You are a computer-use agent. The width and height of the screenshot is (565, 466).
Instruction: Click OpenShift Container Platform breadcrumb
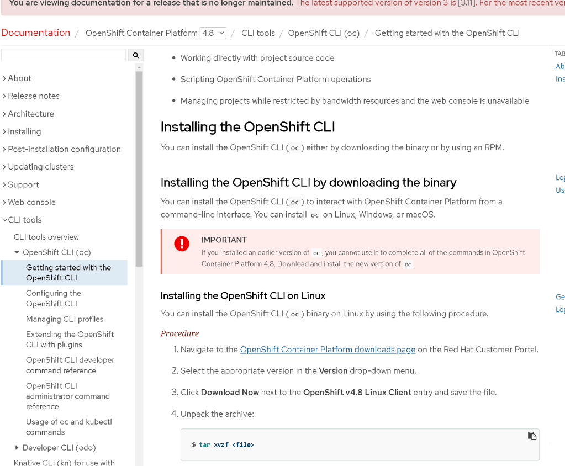(141, 33)
